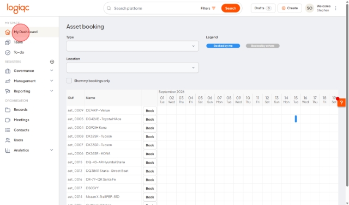Click the Management icon

coord(8,81)
